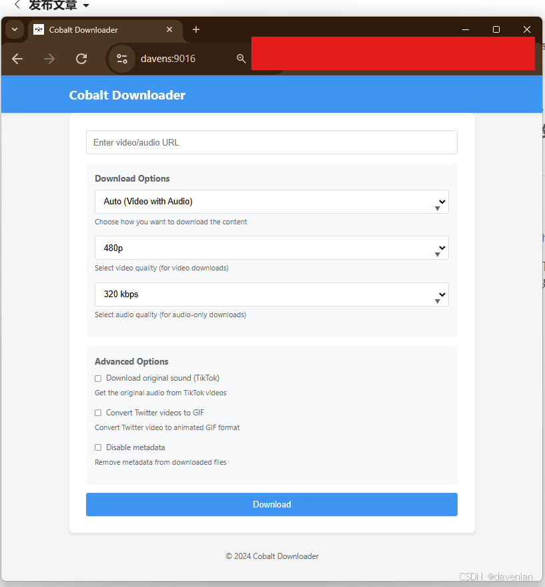Open a new browser tab
The height and width of the screenshot is (587, 545).
(196, 29)
